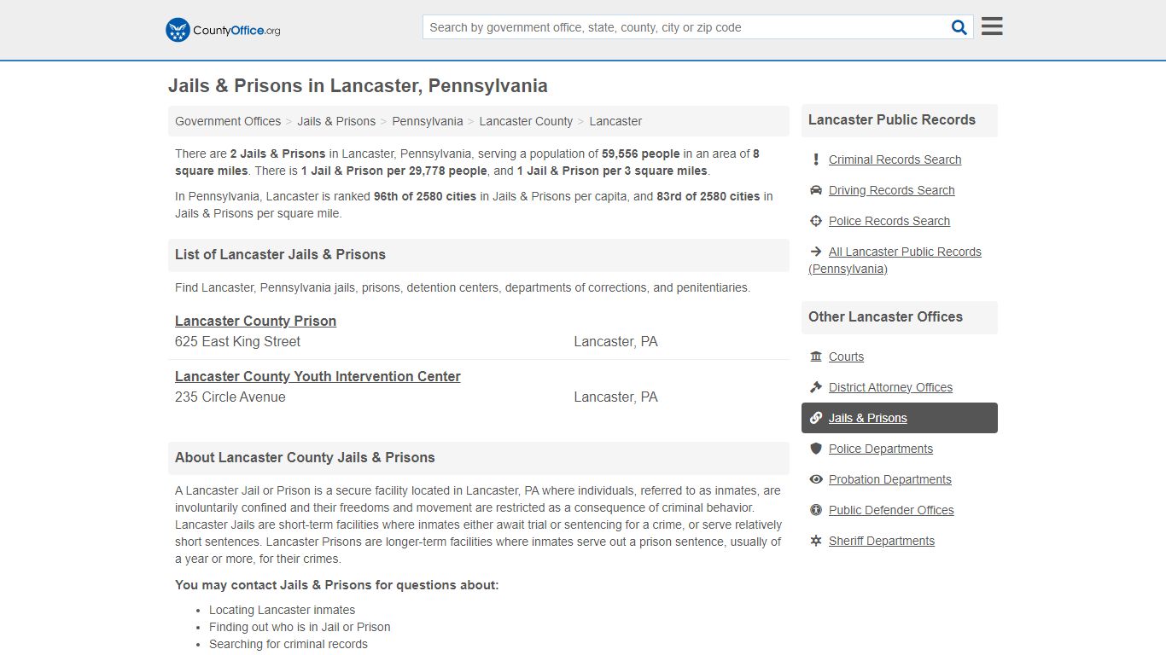1166x655 pixels.
Task: Open Jails & Prisons breadcrumb link
Action: pos(336,121)
